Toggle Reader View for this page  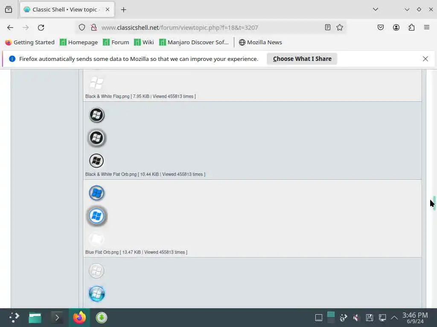point(328,27)
